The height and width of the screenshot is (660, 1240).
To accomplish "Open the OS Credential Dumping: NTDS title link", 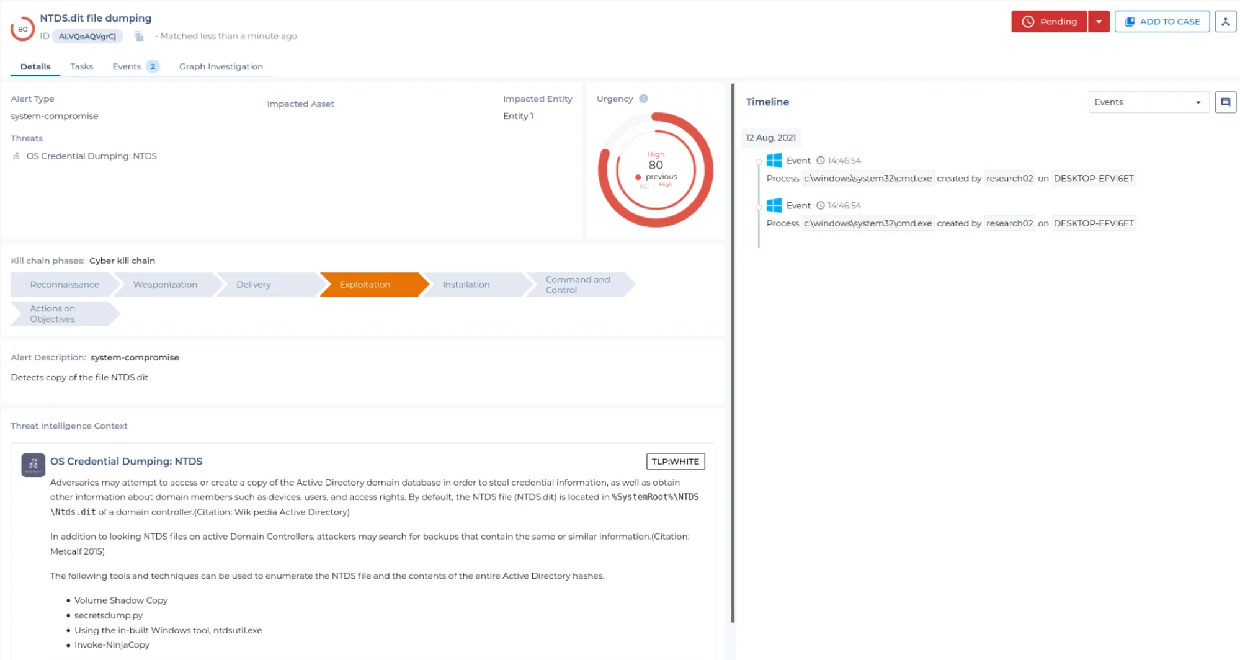I will [x=127, y=462].
